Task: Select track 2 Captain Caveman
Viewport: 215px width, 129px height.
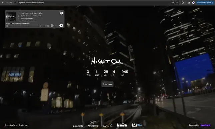Action: (31, 16)
